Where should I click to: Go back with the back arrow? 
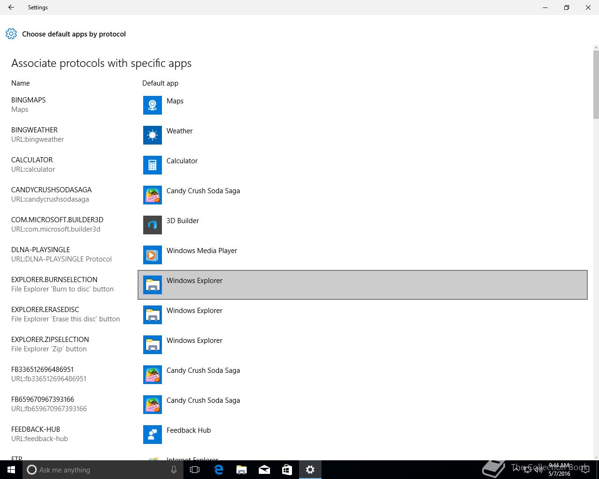[11, 7]
